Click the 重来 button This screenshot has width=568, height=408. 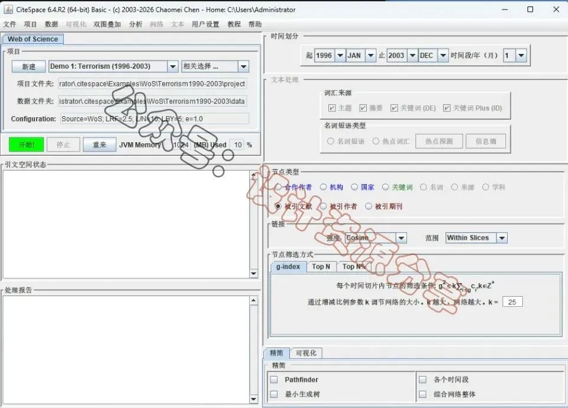pyautogui.click(x=99, y=144)
